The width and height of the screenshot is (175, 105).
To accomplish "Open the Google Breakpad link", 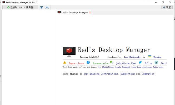I will pyautogui.click(x=122, y=67).
